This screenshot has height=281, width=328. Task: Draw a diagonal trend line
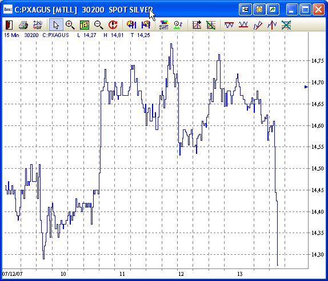coord(258,25)
